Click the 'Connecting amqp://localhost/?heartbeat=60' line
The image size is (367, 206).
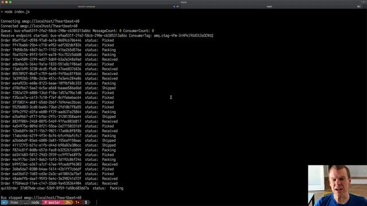tap(40, 21)
